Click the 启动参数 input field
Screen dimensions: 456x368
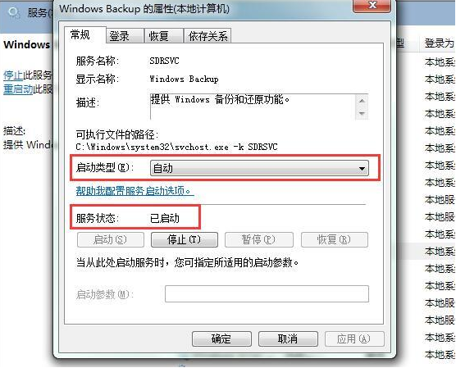tap(267, 294)
